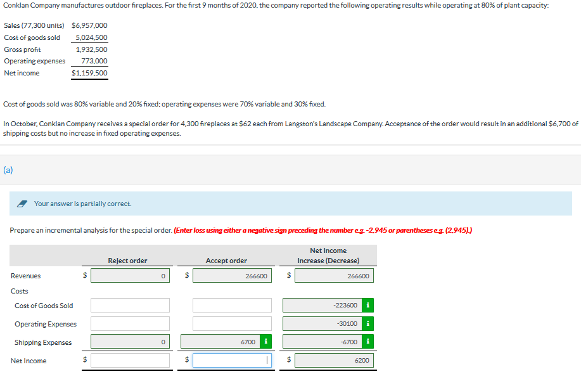
Task: Click 'Net Income' row label in analysis table
Action: point(29,361)
